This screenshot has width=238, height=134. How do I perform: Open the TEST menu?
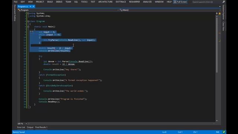[x=93, y=2]
